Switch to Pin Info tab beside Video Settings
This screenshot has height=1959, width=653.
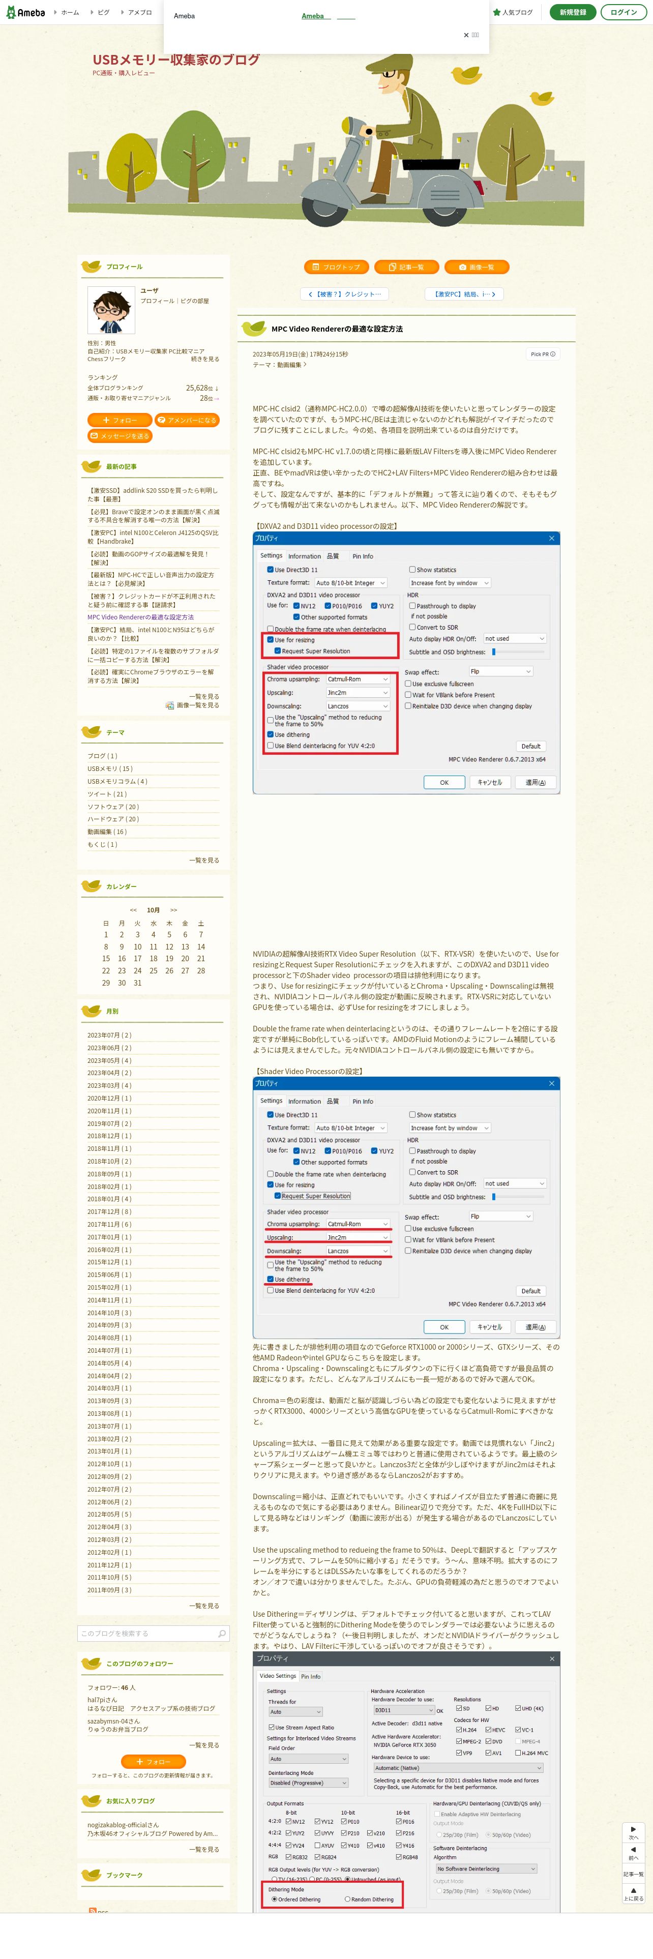(x=311, y=1676)
